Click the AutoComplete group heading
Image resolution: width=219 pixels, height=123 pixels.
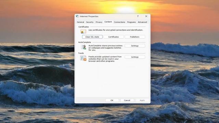click(85, 42)
